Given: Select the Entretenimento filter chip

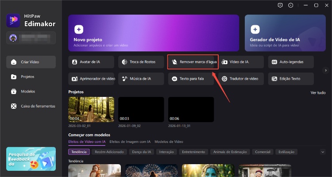Looking at the screenshot, I should 193,152.
